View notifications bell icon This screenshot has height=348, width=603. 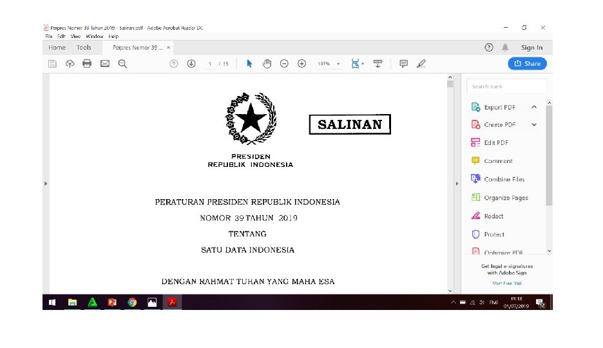click(x=505, y=47)
